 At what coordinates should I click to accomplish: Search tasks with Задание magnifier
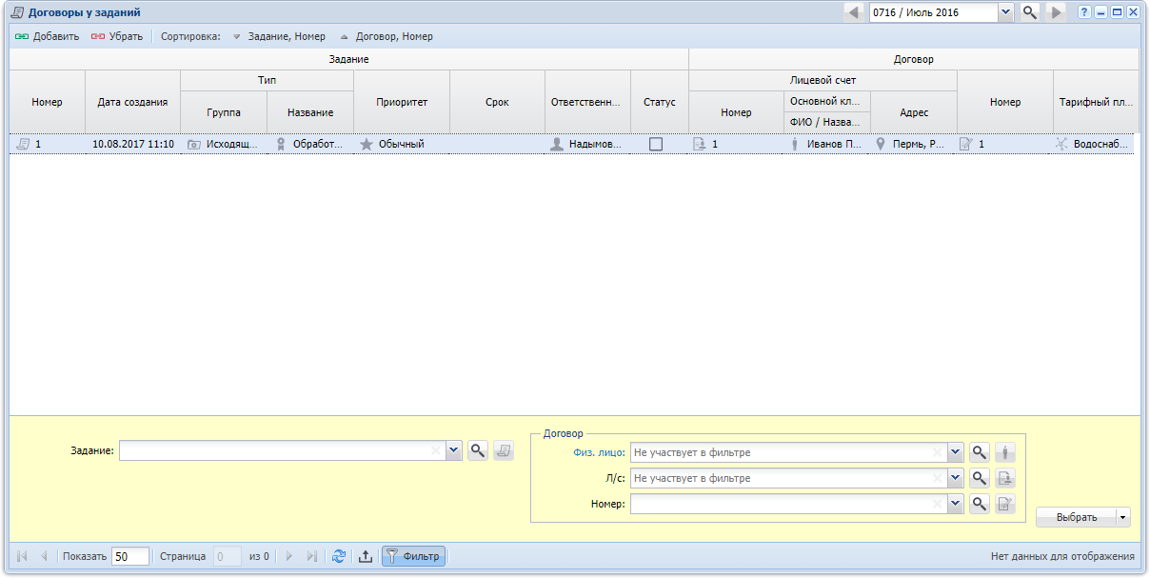(478, 451)
